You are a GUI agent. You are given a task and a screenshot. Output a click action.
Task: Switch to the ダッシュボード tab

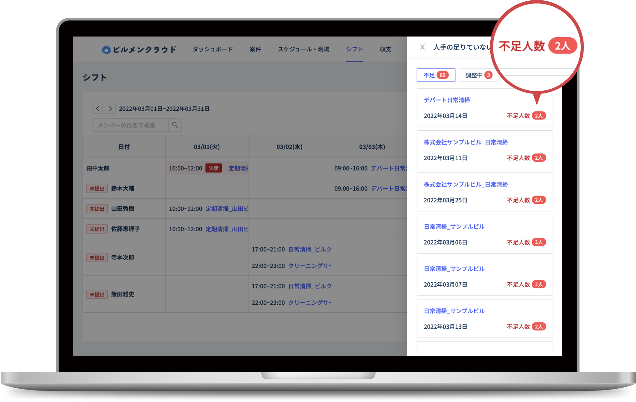[212, 49]
